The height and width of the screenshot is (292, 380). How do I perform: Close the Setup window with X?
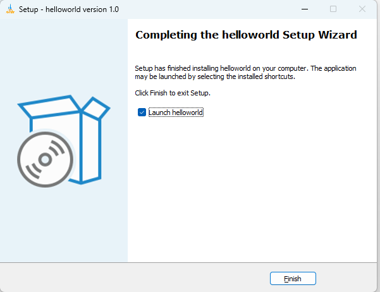pos(362,9)
